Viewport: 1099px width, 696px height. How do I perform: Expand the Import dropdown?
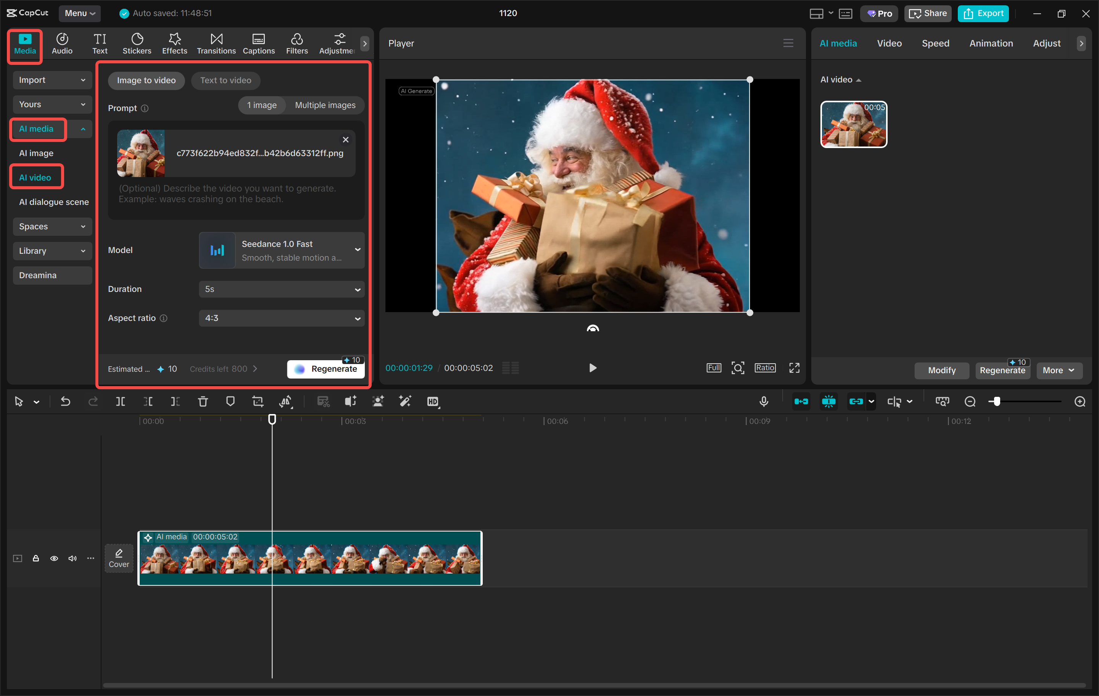(x=53, y=80)
